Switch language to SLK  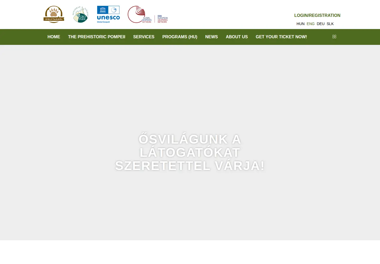coord(330,24)
